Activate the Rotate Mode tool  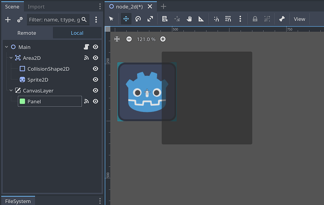(x=138, y=19)
